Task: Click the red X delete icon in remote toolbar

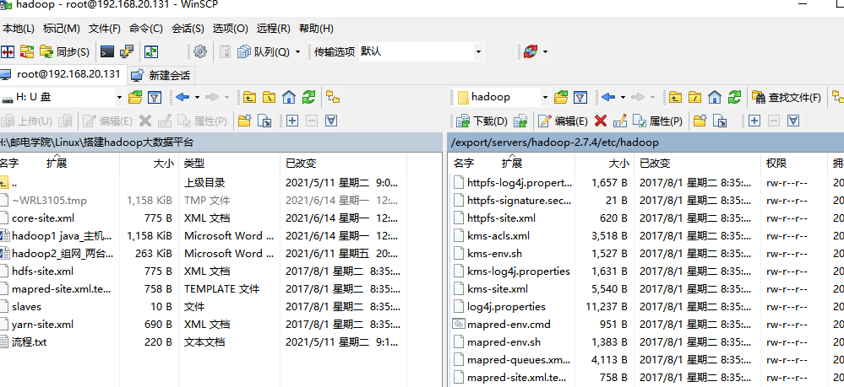Action: pos(601,121)
